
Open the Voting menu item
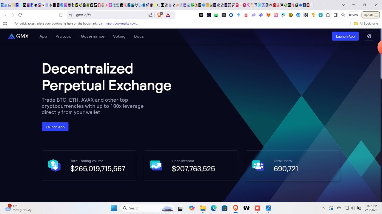tap(119, 36)
